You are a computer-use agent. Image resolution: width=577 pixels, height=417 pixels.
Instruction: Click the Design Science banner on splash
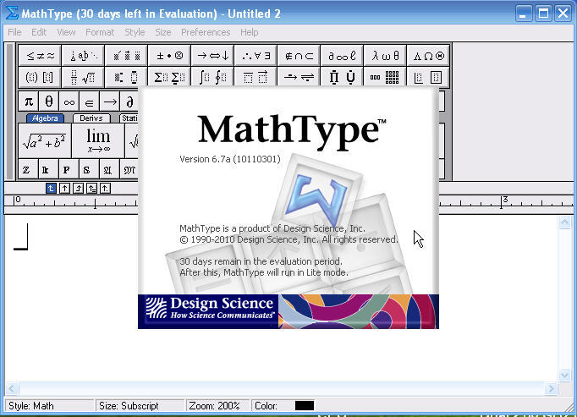(288, 311)
